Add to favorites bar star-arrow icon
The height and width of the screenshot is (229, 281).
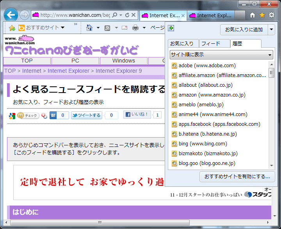tap(12, 28)
